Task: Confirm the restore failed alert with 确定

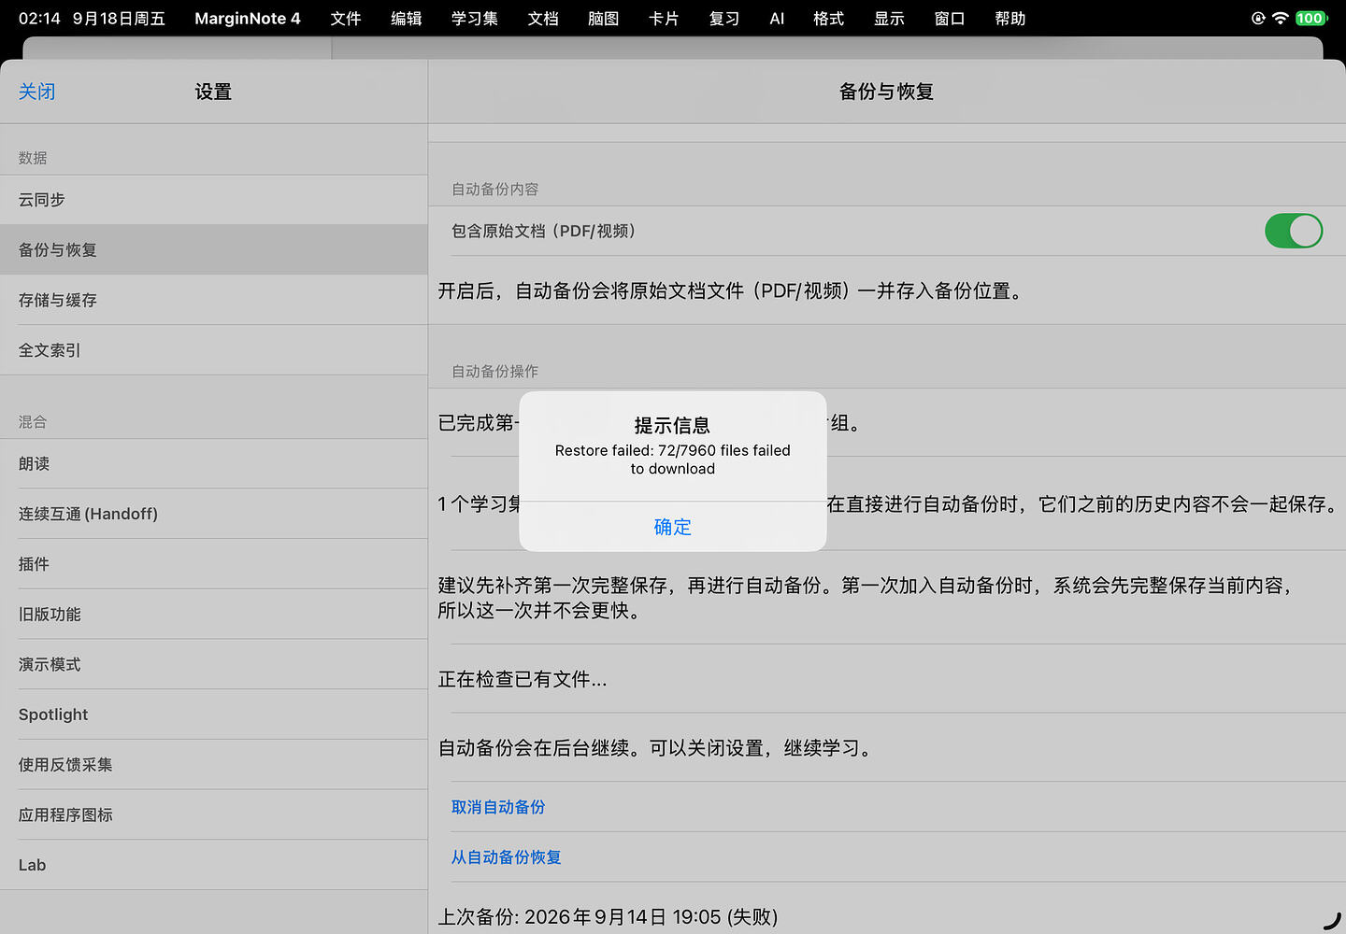Action: coord(673,527)
